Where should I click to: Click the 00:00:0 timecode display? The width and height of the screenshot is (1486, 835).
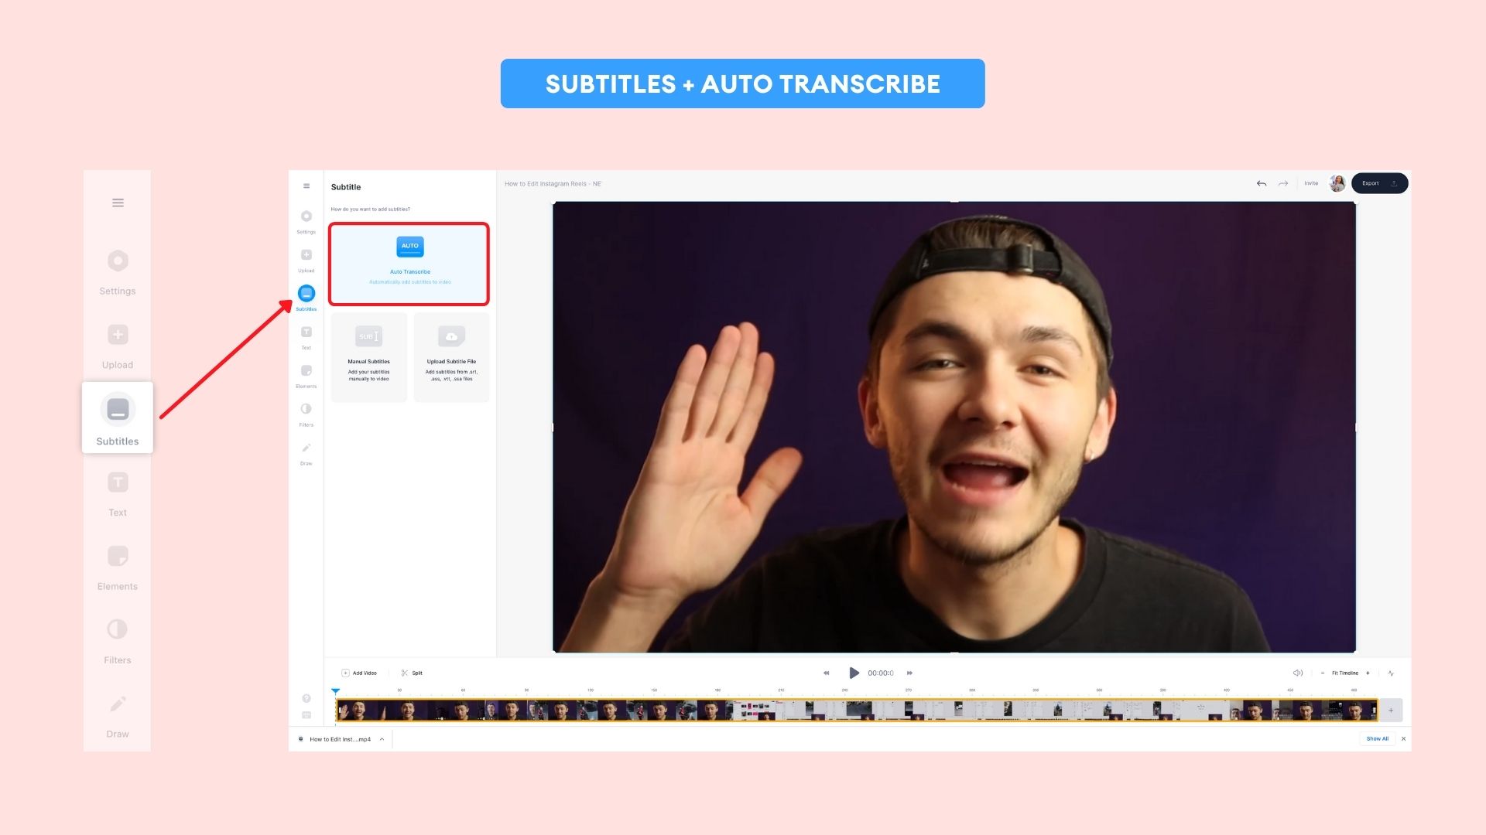881,673
